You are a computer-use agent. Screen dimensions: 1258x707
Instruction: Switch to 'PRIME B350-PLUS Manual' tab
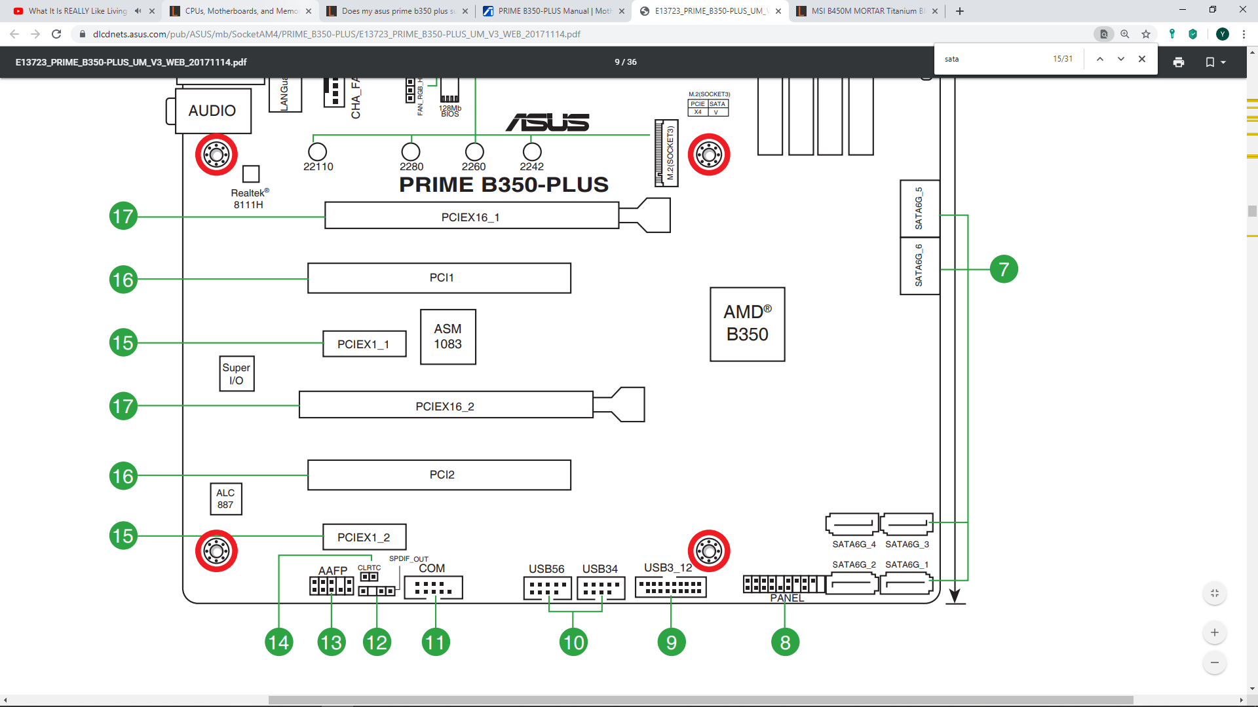click(553, 11)
